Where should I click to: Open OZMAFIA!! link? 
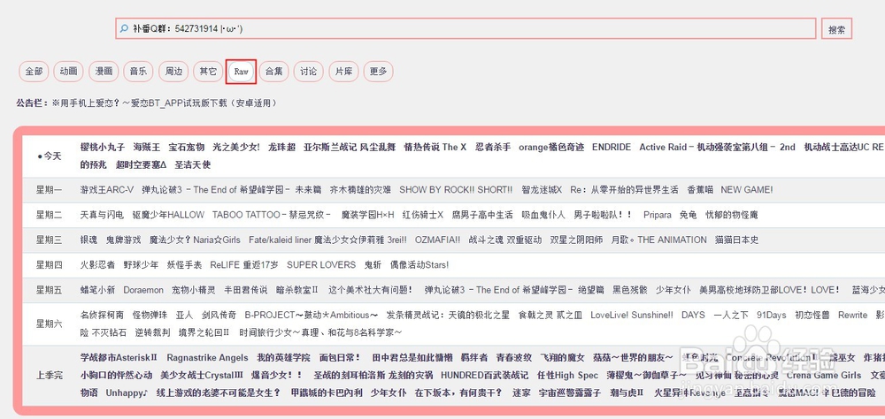click(437, 240)
